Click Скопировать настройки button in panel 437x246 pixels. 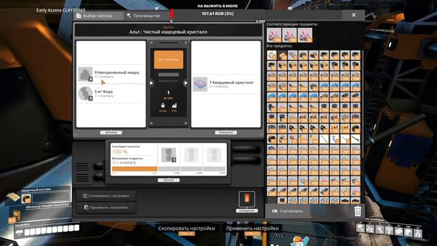pos(107,196)
